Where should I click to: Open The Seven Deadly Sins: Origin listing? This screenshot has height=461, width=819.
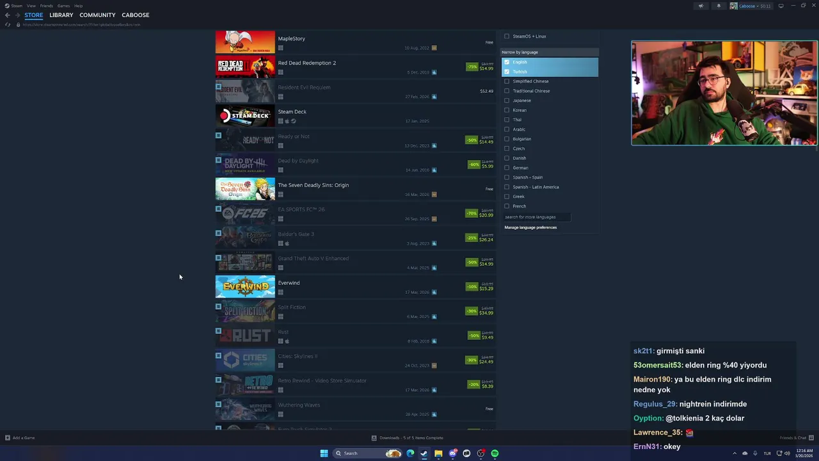pyautogui.click(x=355, y=189)
